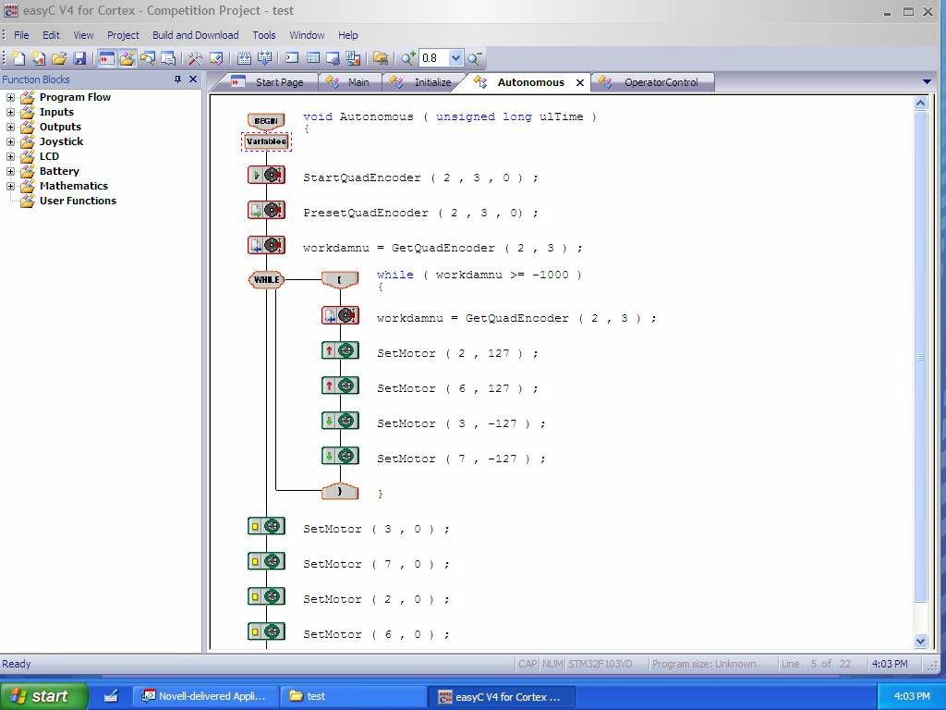The height and width of the screenshot is (710, 946).
Task: Click the Save toolbar icon
Action: click(79, 58)
